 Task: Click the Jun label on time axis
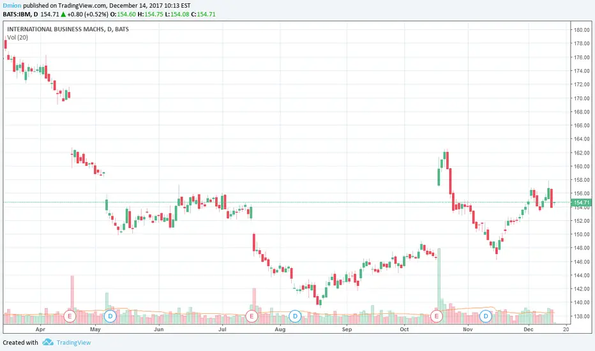coord(158,329)
